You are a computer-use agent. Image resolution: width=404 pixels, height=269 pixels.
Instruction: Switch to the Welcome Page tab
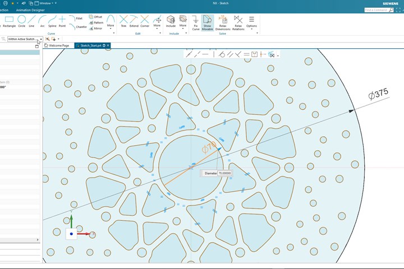tap(57, 45)
